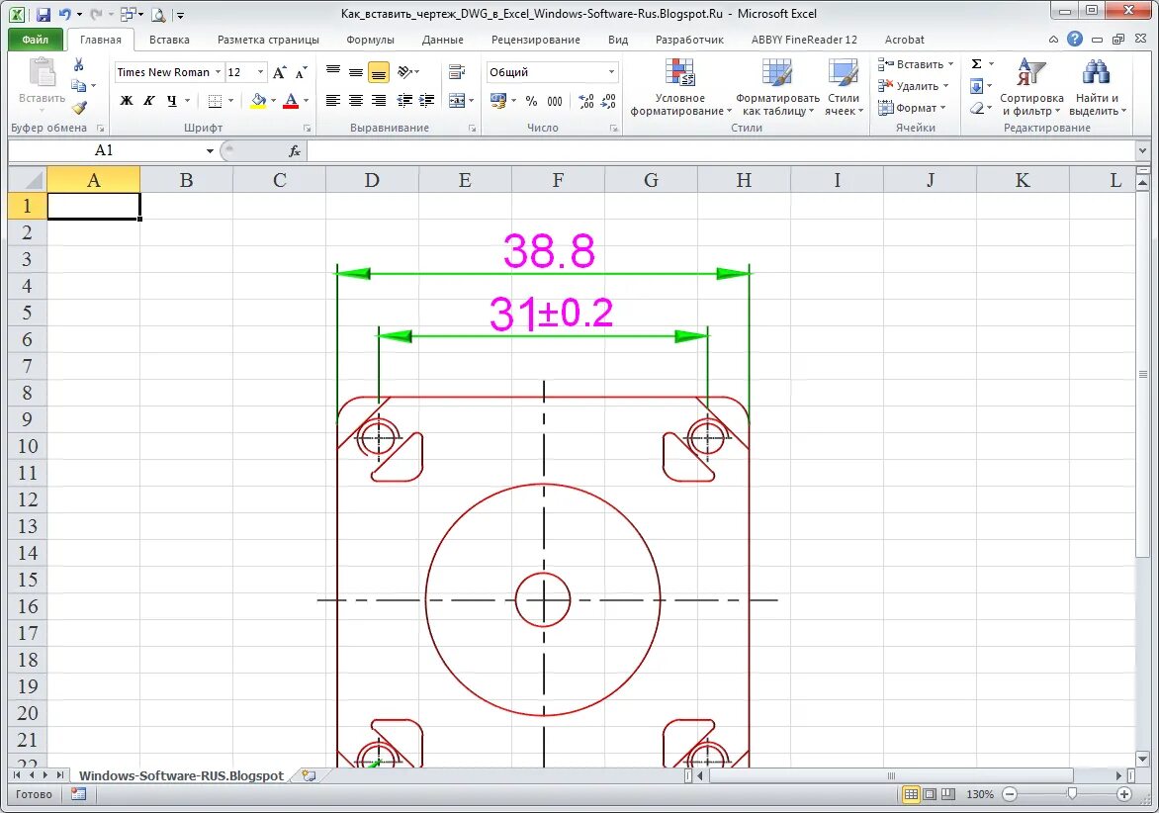Click the cell borders icon
The image size is (1159, 813).
coord(215,101)
